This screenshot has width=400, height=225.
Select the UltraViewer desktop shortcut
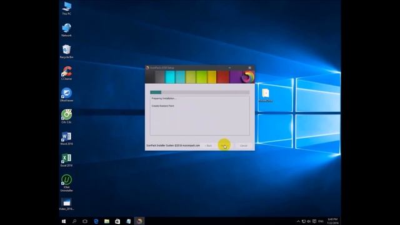[x=67, y=95]
